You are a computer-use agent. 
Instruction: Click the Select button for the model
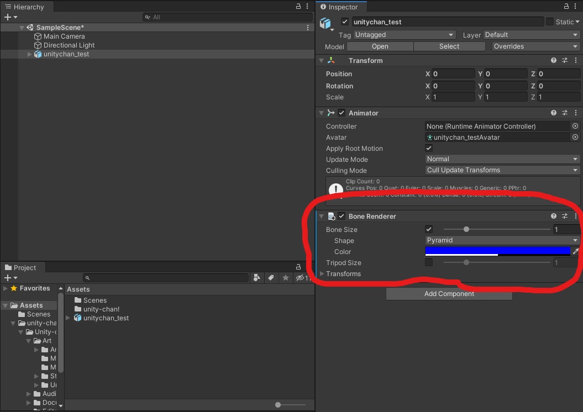449,46
